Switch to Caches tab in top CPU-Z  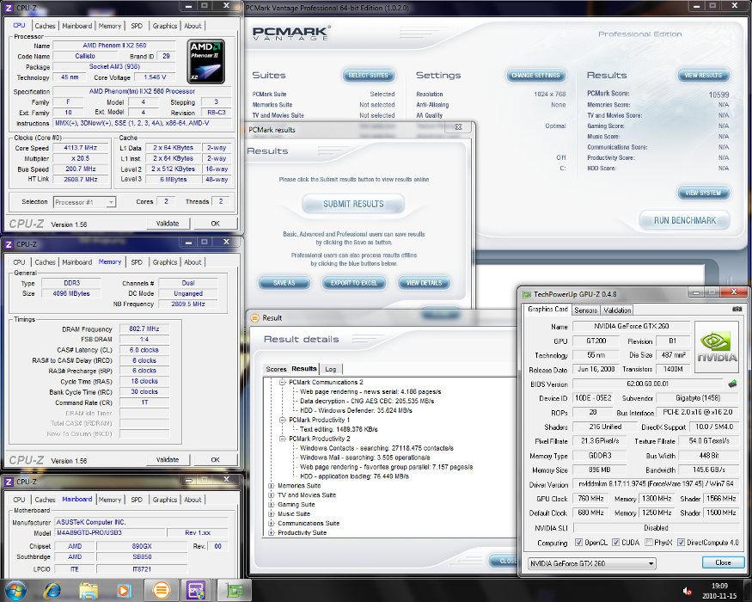coord(45,26)
